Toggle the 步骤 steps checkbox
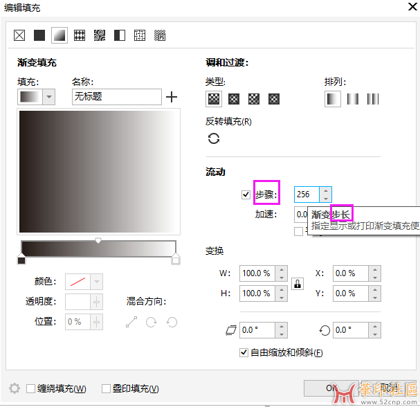Viewport: 420px width, 407px height. (246, 195)
